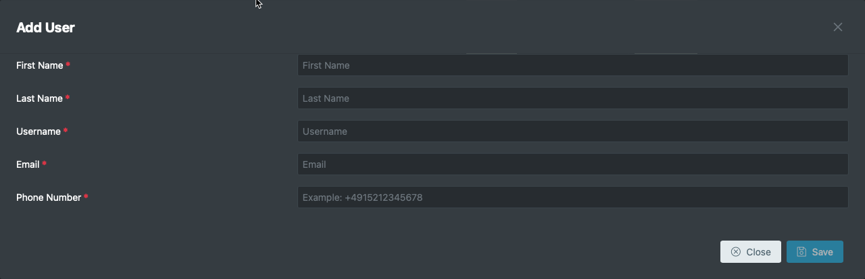This screenshot has width=865, height=279.
Task: Click the required marker next to Phone Number
Action: (86, 197)
